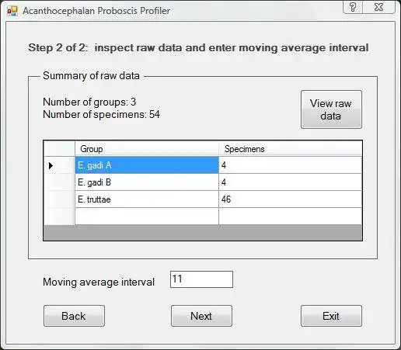This screenshot has height=350, width=401.
Task: Select the E. truttae group cell
Action: (x=147, y=199)
